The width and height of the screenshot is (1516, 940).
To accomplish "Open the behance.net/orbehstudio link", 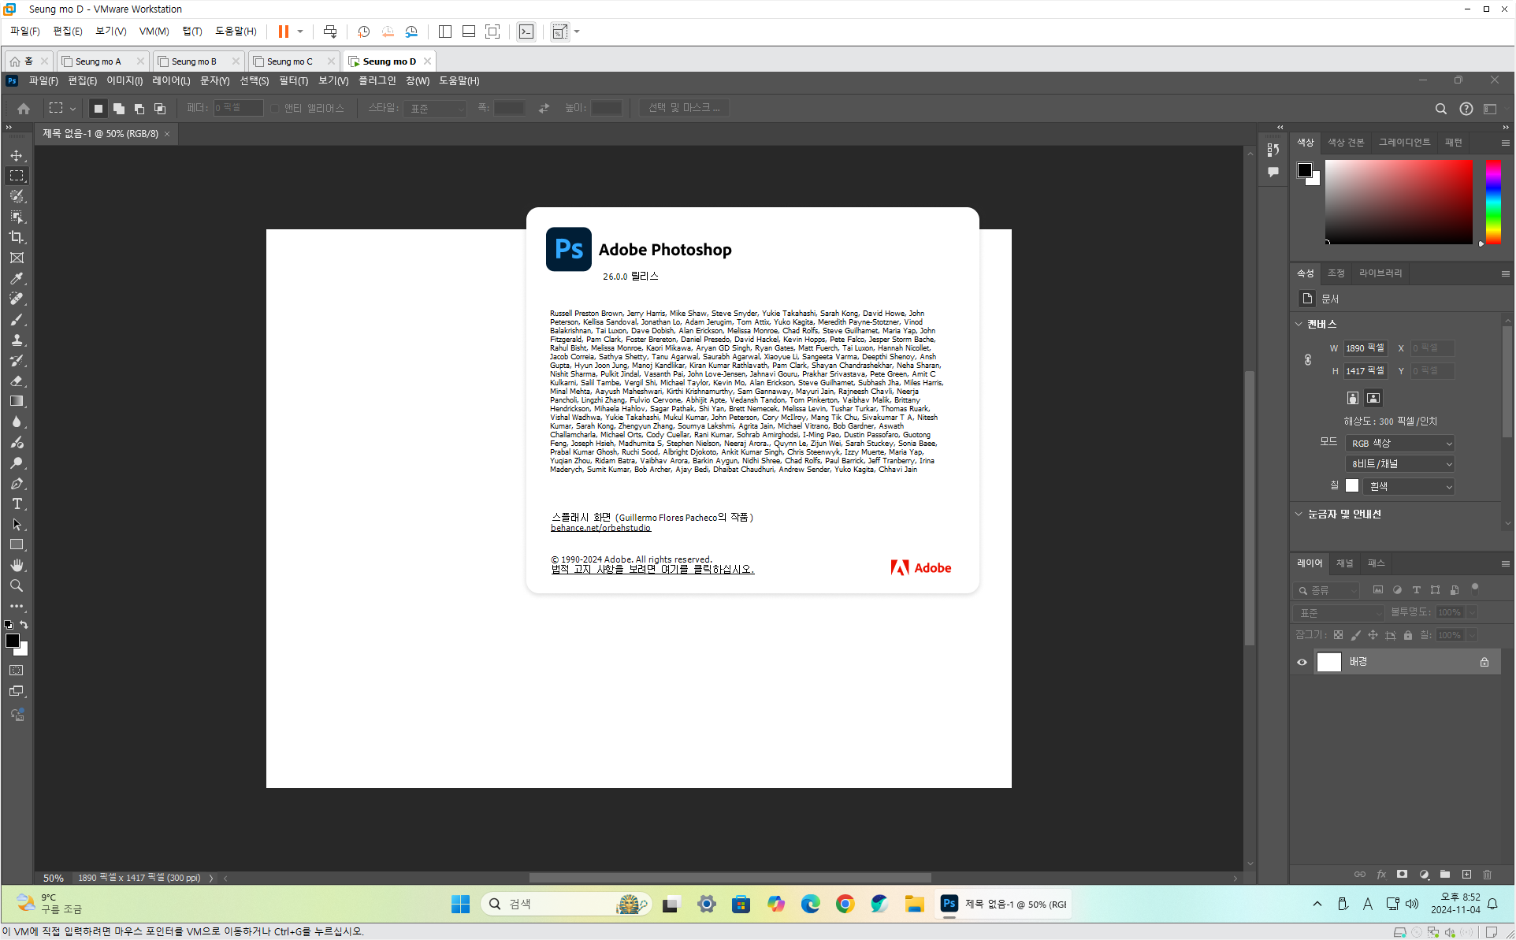I will click(x=600, y=528).
